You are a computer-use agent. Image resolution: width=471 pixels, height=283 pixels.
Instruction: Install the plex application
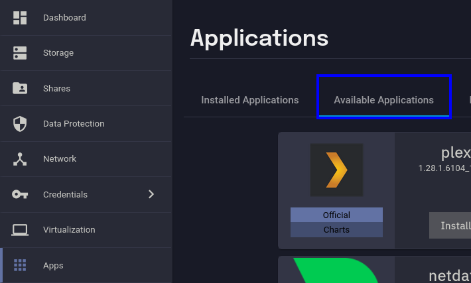(450, 225)
